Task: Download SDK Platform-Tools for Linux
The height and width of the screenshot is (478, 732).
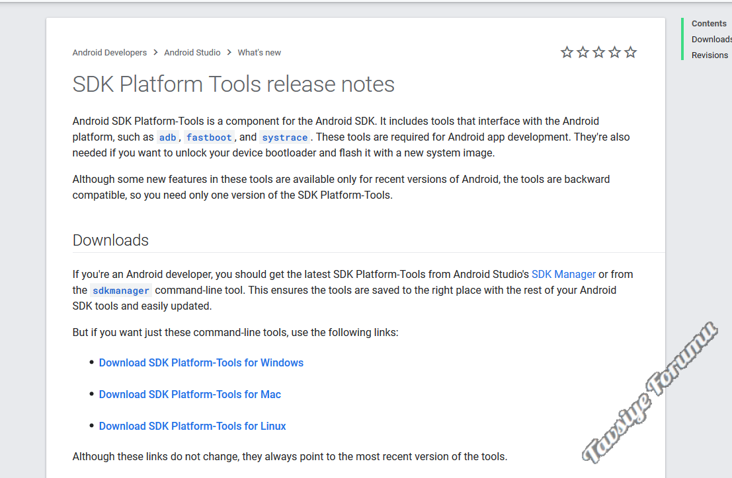Action: (192, 427)
